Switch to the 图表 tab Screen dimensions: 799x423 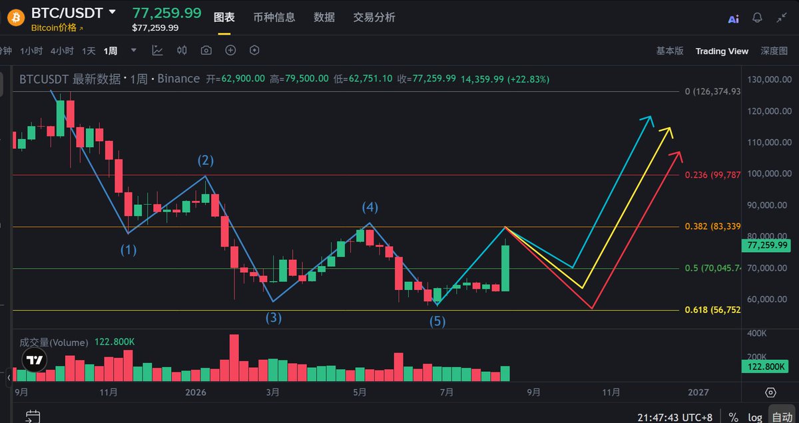click(x=224, y=17)
